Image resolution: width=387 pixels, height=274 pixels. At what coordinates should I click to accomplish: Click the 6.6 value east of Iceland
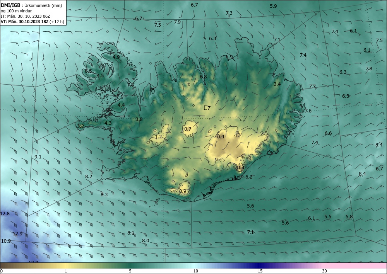tap(328, 133)
